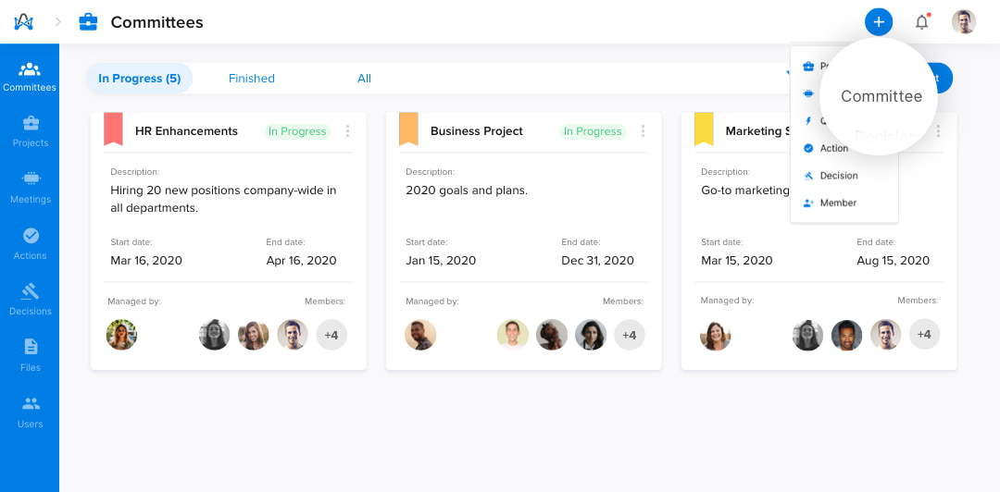1000x492 pixels.
Task: Show +4 more members on Business Project
Action: [x=630, y=335]
